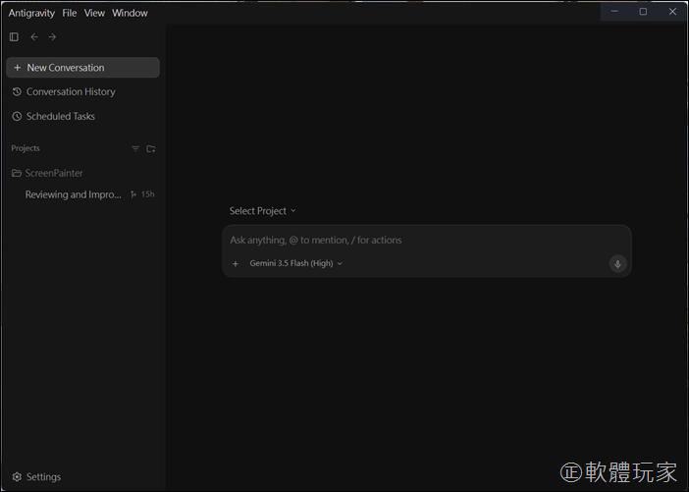Minimize the Antigravity window
689x492 pixels.
[x=614, y=12]
